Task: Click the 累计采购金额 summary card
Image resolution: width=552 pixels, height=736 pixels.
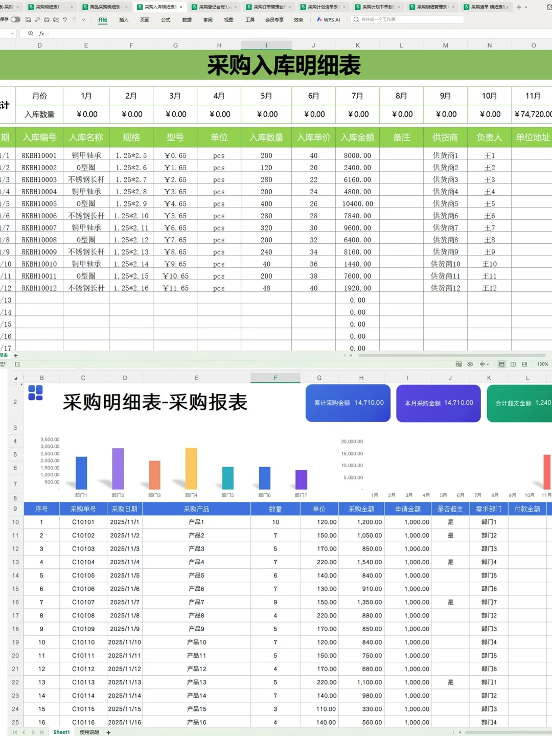Action: pos(348,403)
